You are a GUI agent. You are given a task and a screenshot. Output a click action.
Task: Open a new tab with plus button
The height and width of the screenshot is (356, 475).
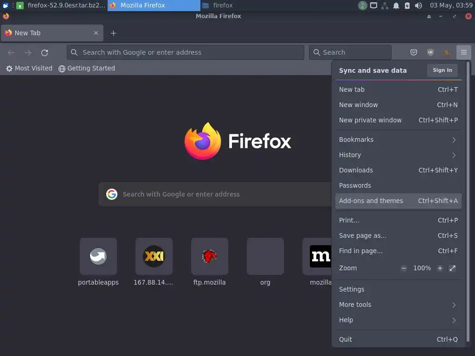click(113, 33)
